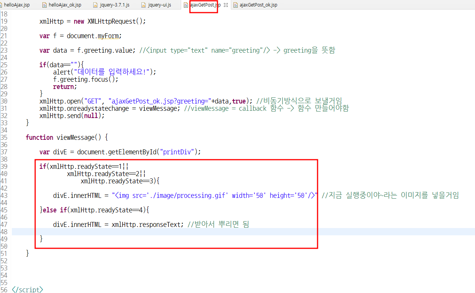Place cursor on 'var f = document.myForm;'

(x=80, y=36)
